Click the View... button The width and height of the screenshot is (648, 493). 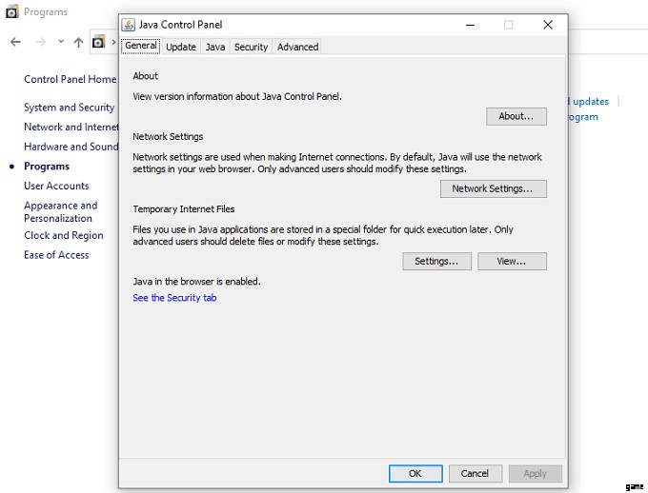pyautogui.click(x=512, y=261)
